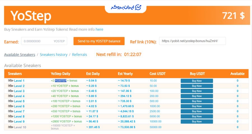Screen dimensions: 252x134
Task: Click the '~ 14.70 $' yearly value
Action: 124,81
